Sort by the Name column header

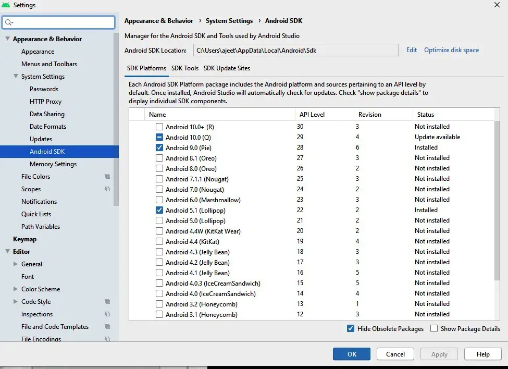[220, 114]
